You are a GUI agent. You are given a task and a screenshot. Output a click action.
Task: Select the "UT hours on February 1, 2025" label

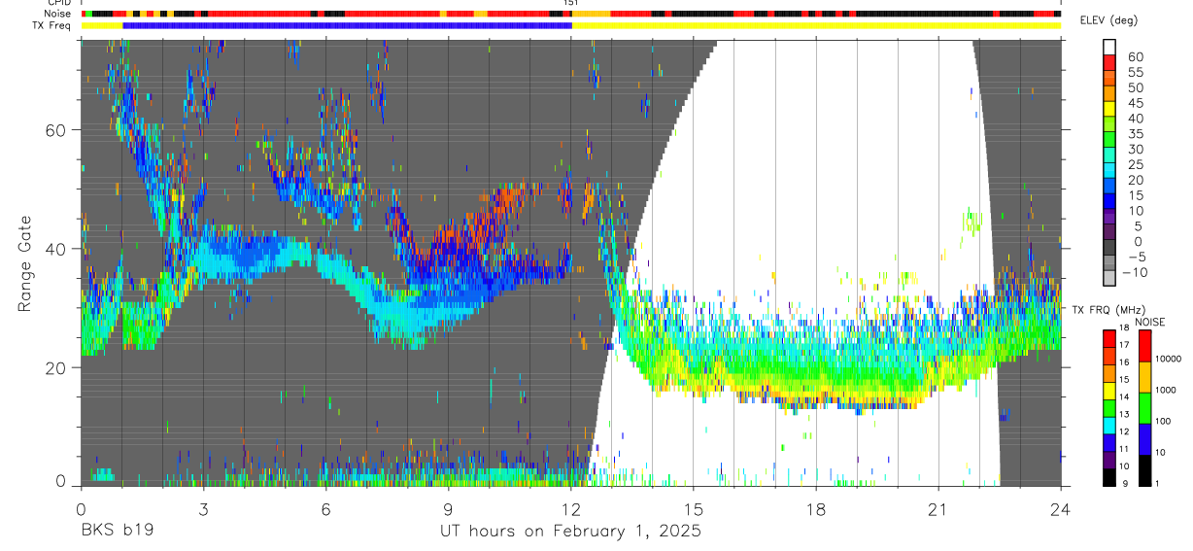(x=570, y=532)
